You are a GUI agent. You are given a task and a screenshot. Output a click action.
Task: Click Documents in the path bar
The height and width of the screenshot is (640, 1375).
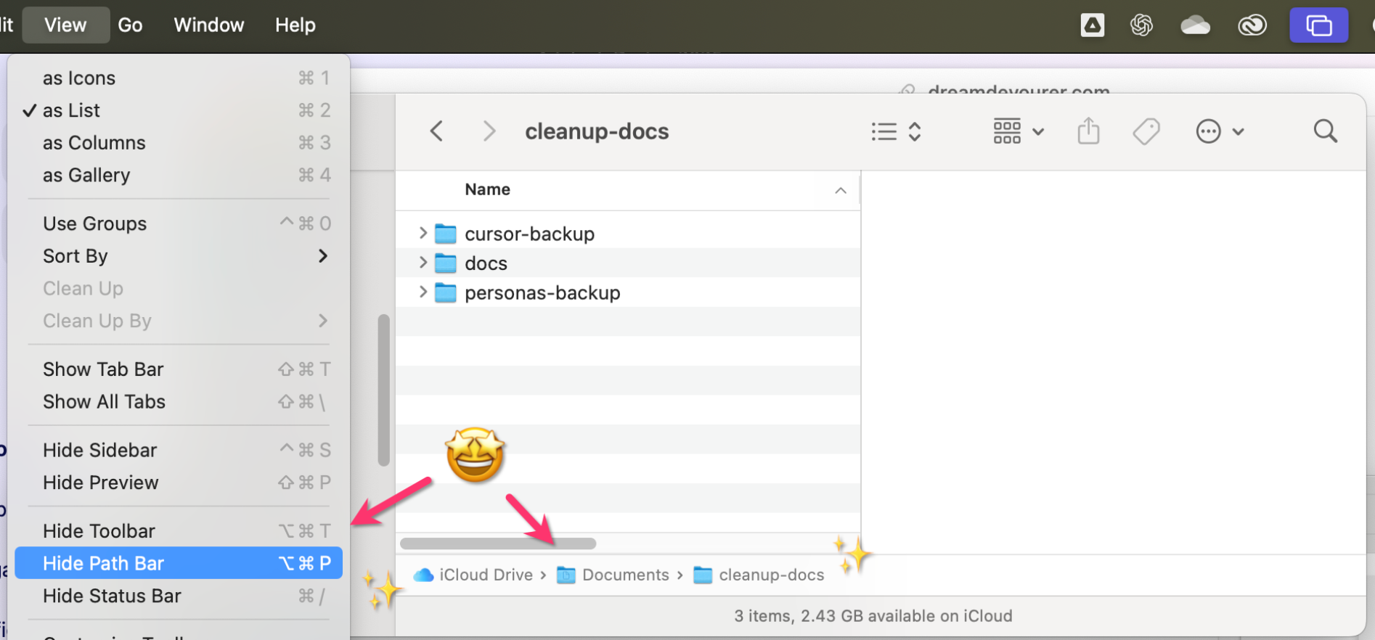click(624, 575)
